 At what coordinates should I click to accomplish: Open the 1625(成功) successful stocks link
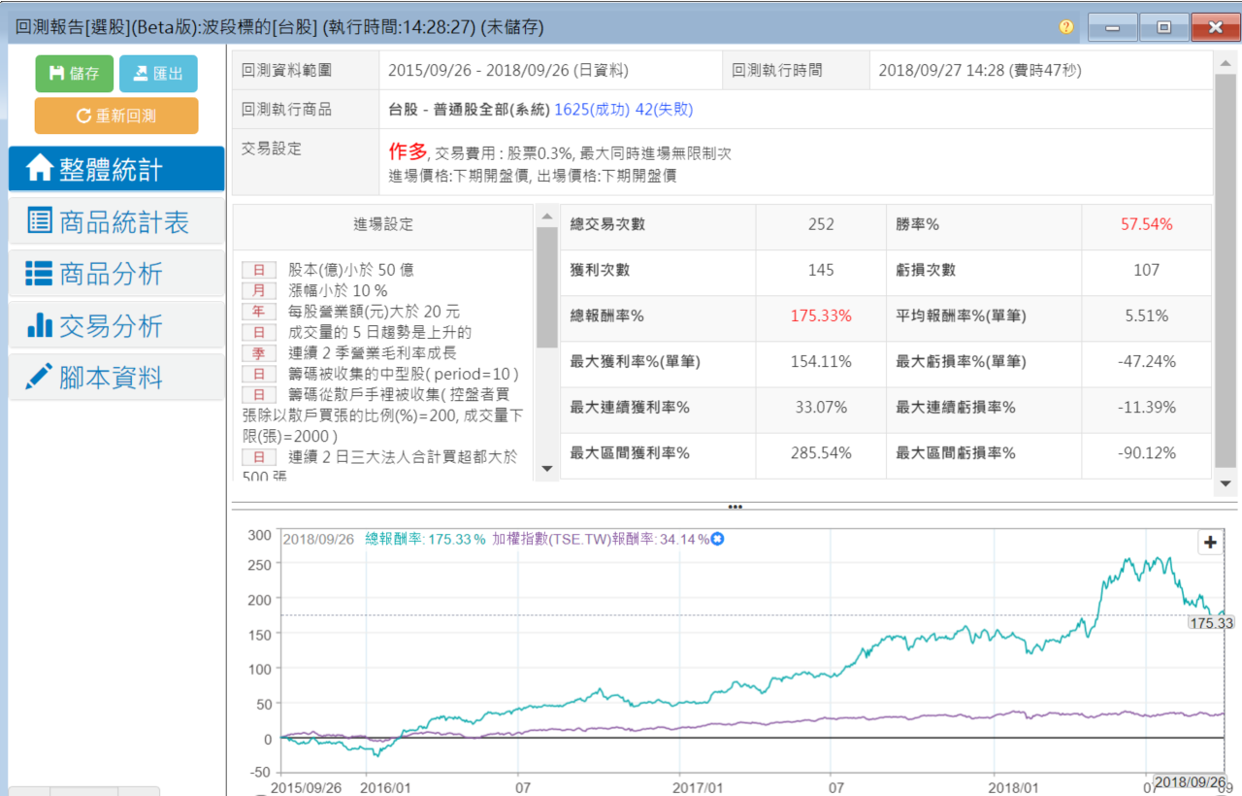point(592,110)
